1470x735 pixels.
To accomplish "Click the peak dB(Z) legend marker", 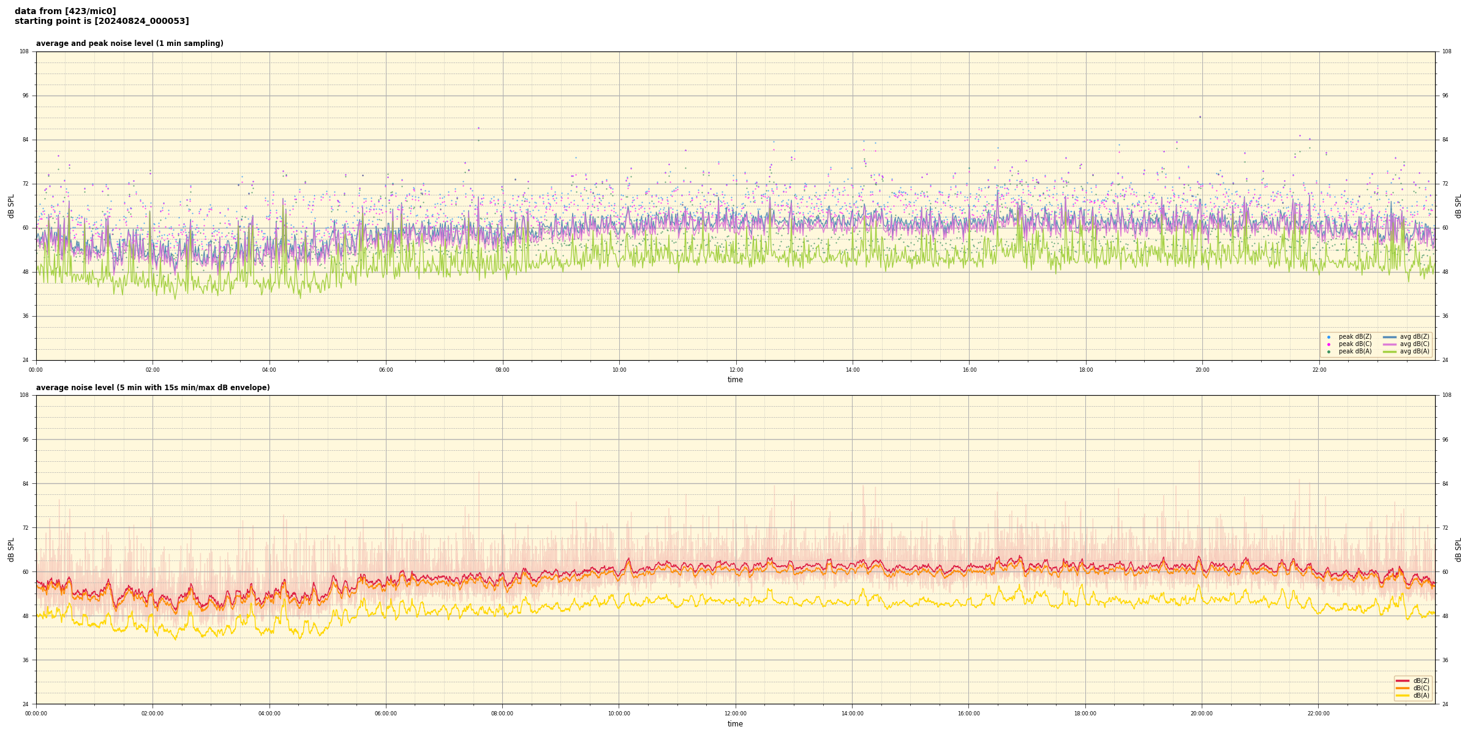I will 1329,337.
